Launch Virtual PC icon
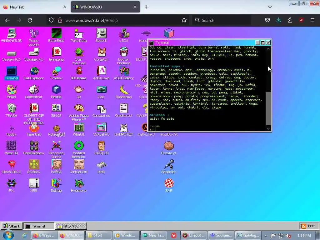The height and width of the screenshot is (240, 320). coord(101,129)
